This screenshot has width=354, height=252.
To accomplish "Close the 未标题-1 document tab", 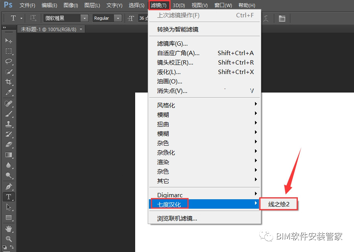I will pos(81,29).
